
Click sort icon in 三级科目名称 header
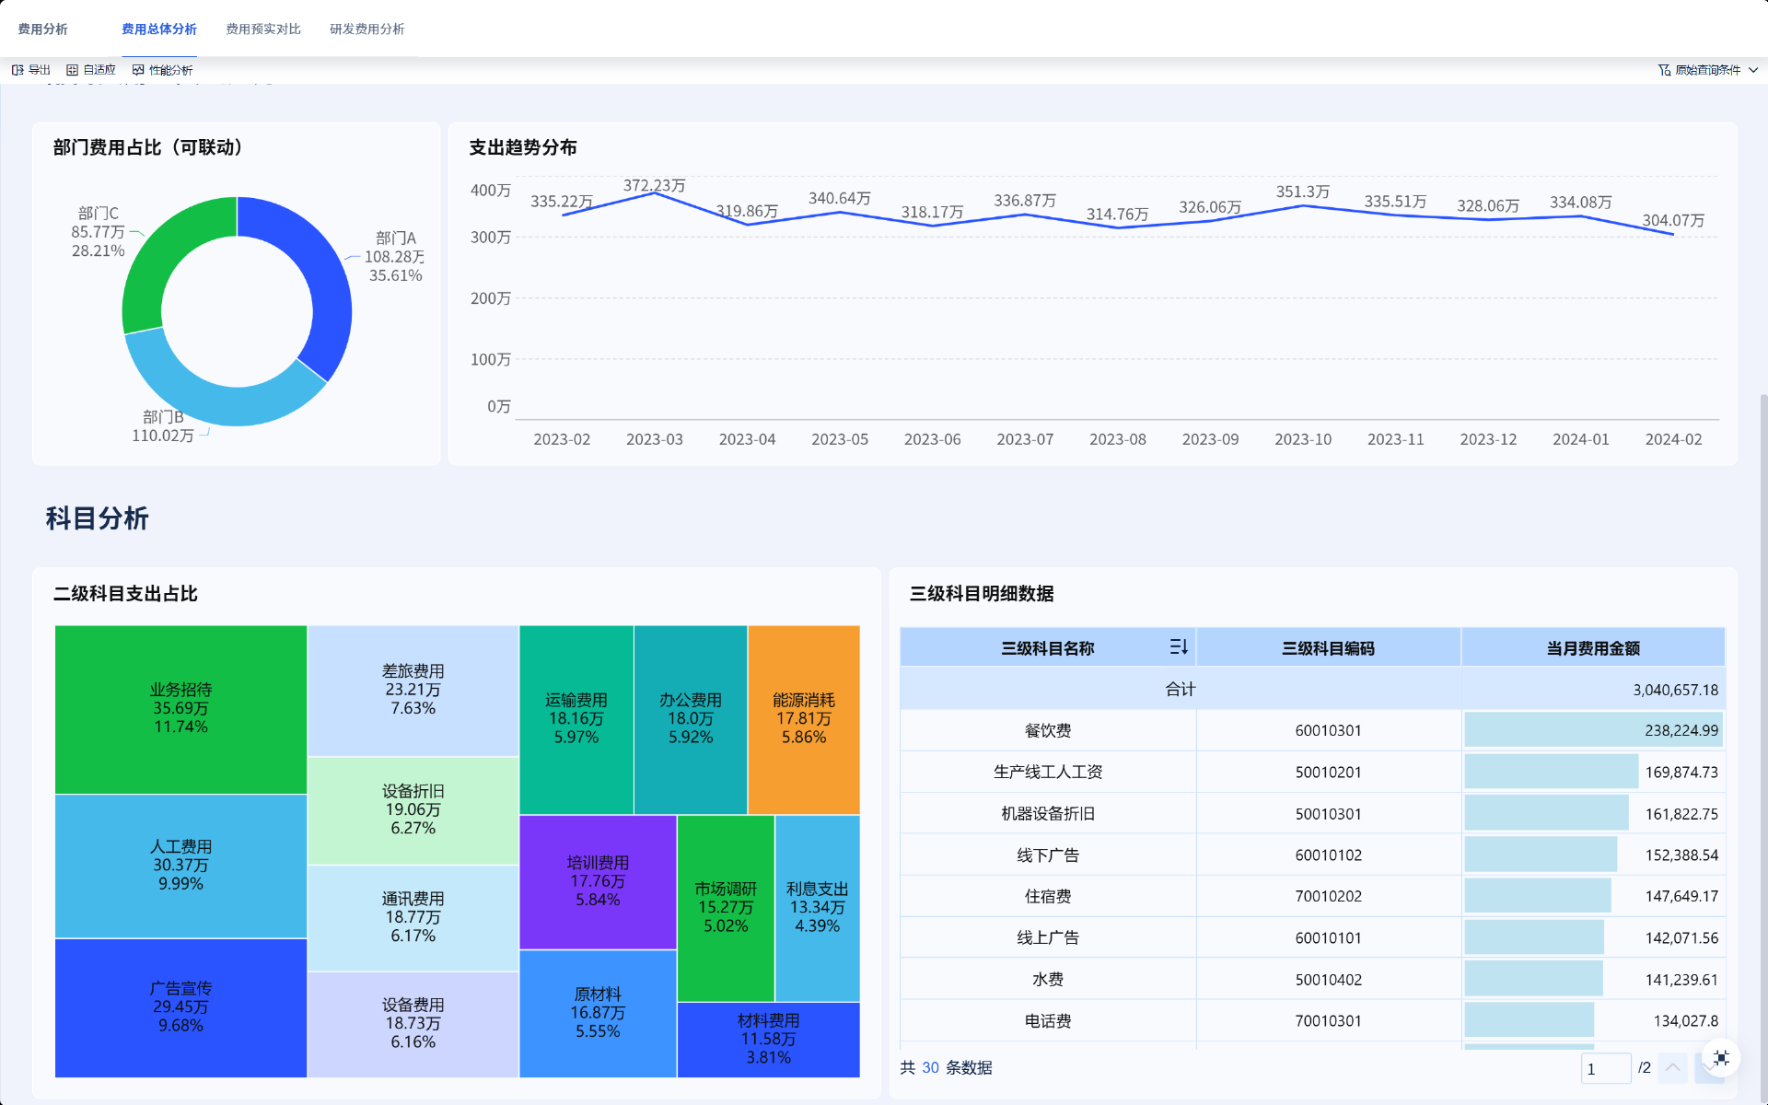pyautogui.click(x=1178, y=647)
